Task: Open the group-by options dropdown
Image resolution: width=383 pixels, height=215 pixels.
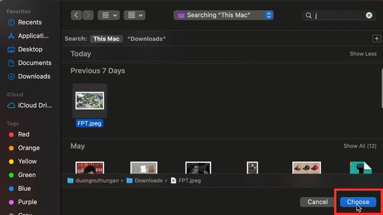Action: point(134,15)
